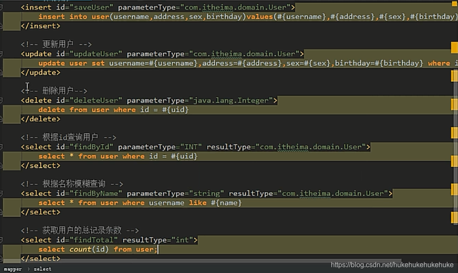Click the "like" keyword in findByName query

[x=198, y=203]
